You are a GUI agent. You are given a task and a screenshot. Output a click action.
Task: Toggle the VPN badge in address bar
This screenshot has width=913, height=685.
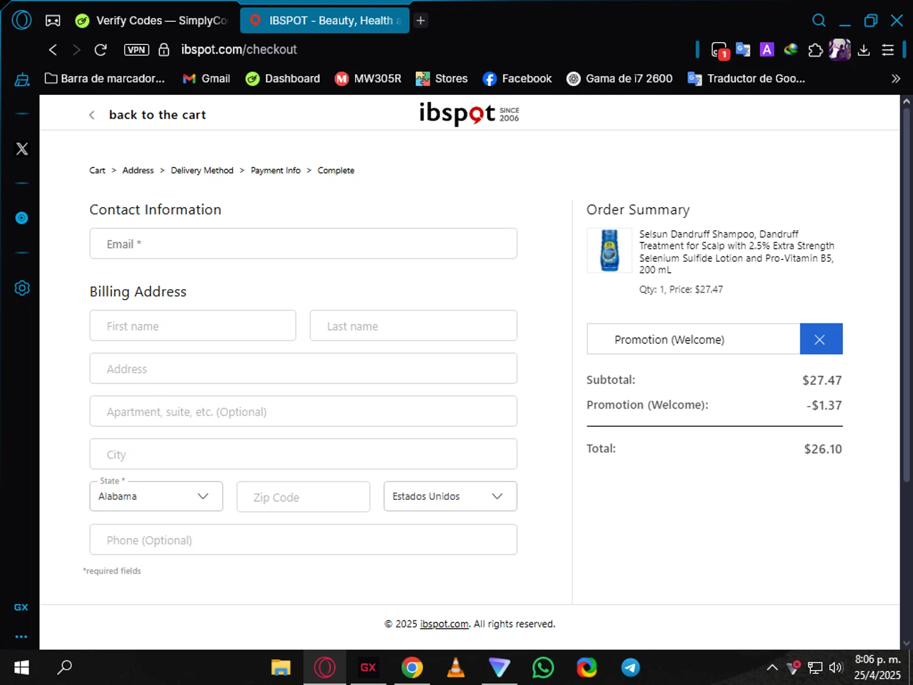(x=136, y=50)
